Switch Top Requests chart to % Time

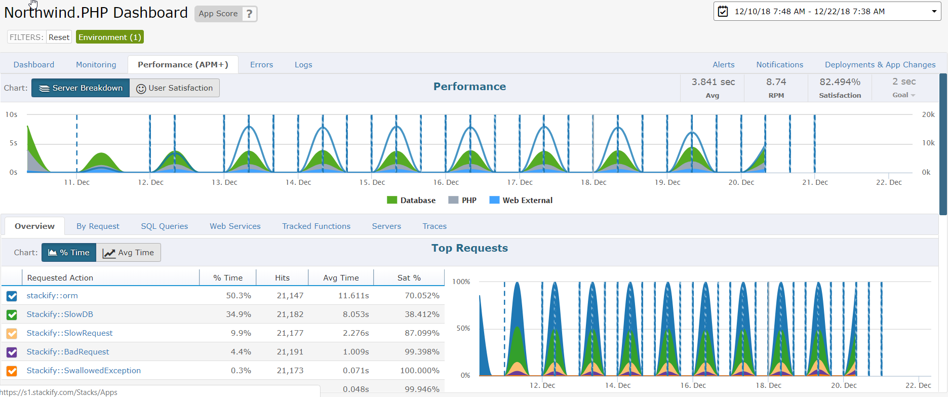pos(69,252)
